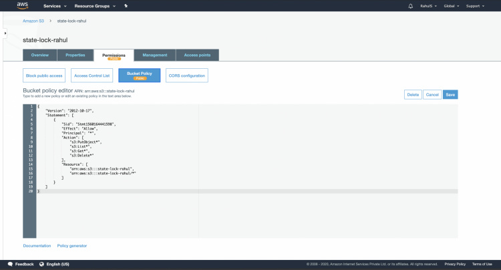Open the RahulS account dropdown

tap(428, 6)
